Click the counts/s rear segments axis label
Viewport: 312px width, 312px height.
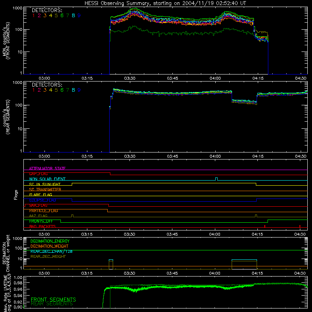pyautogui.click(x=6, y=117)
